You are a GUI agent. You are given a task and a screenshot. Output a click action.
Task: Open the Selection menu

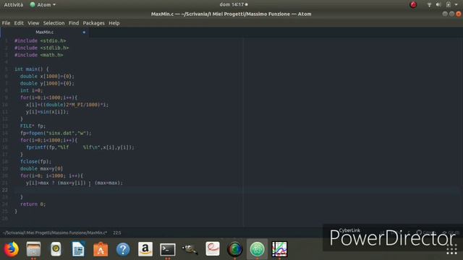tap(54, 23)
